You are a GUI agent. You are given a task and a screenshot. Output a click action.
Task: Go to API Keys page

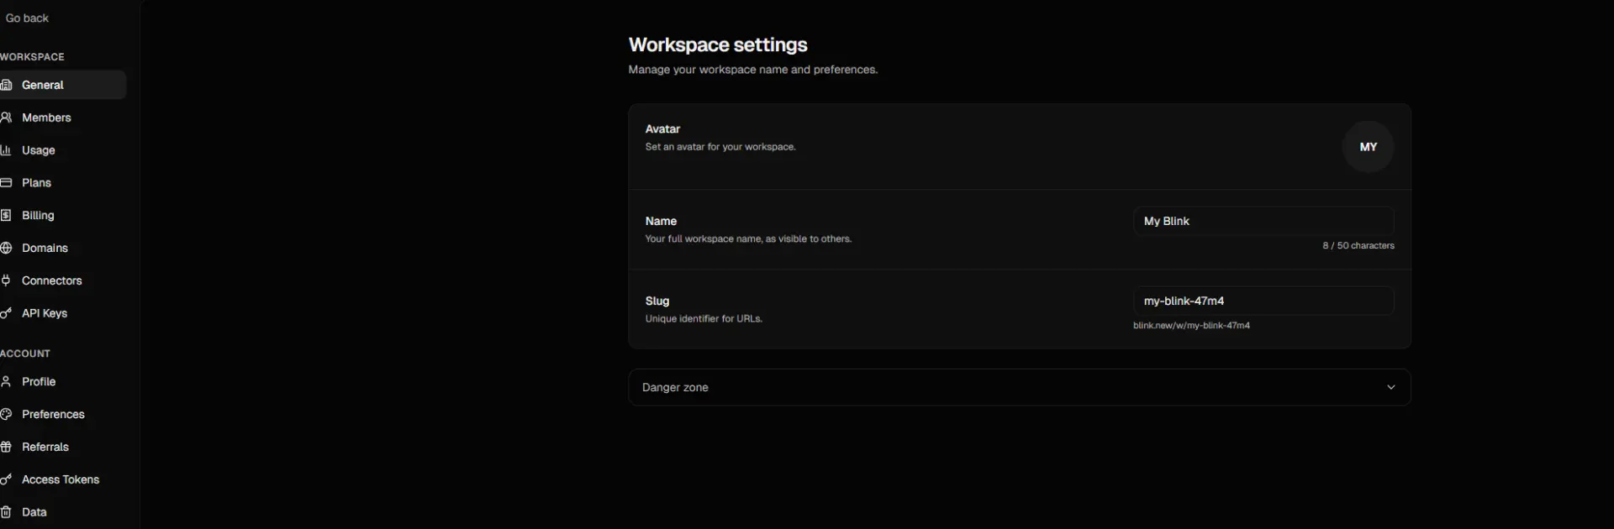63,313
